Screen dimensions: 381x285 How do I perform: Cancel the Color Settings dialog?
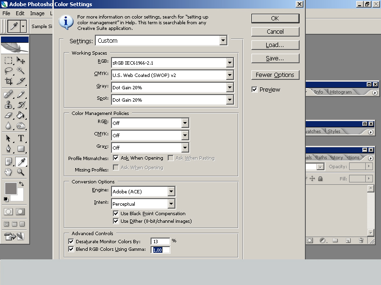tap(275, 31)
